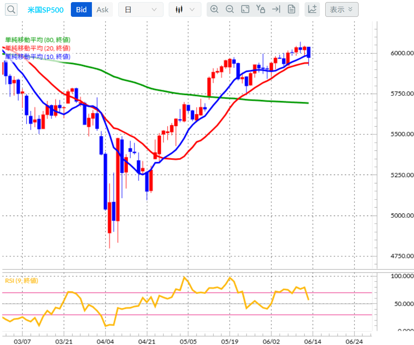Viewport: 414px width, 345px height.
Task: Click the RSI 50.000 axis label
Action: (x=404, y=304)
